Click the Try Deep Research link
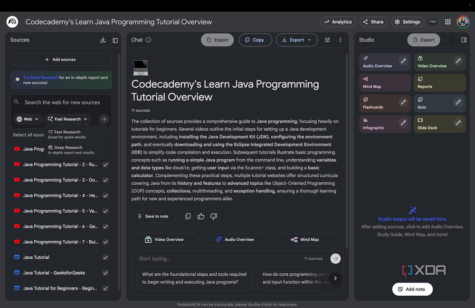Screen dimensions: 475x308 [x=40, y=77]
